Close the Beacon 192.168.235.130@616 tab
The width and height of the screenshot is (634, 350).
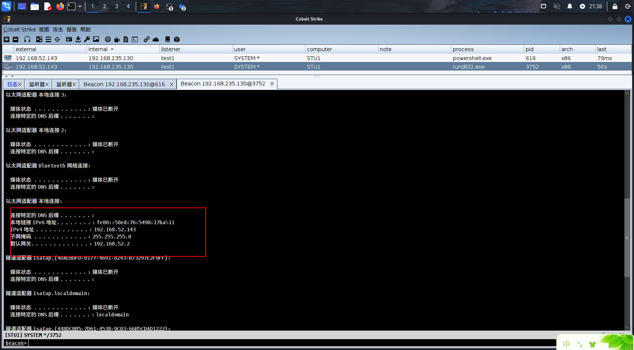pos(171,84)
